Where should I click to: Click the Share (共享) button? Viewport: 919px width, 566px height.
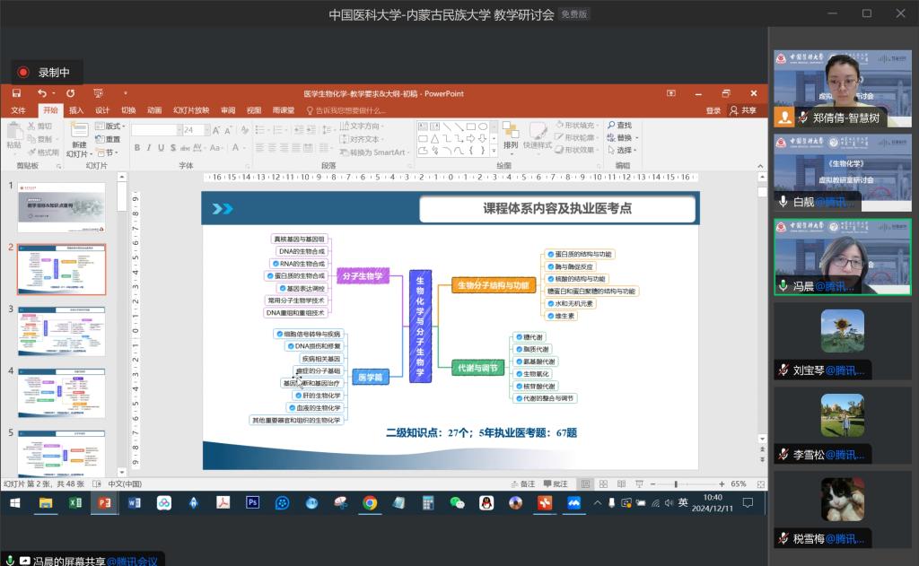click(x=743, y=110)
